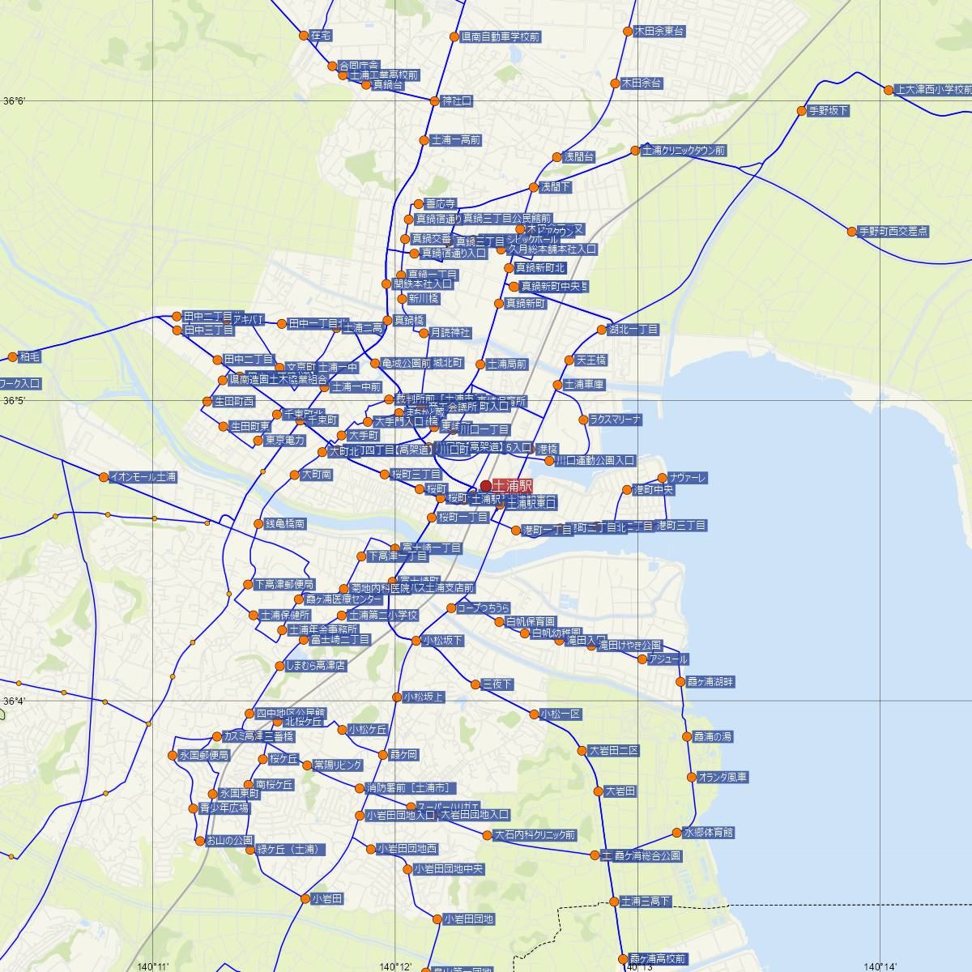Click the 手野町西交差点 bus stop marker
The width and height of the screenshot is (972, 972).
pyautogui.click(x=851, y=232)
